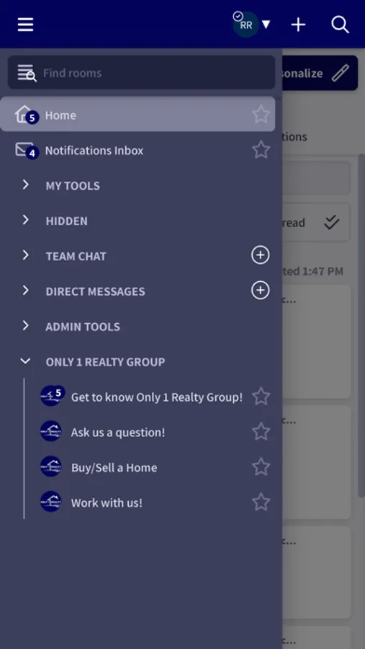Click the Ask us a question logo icon
Viewport: 365px width, 649px height.
click(51, 431)
